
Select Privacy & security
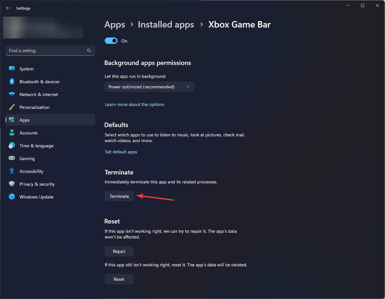point(50,184)
